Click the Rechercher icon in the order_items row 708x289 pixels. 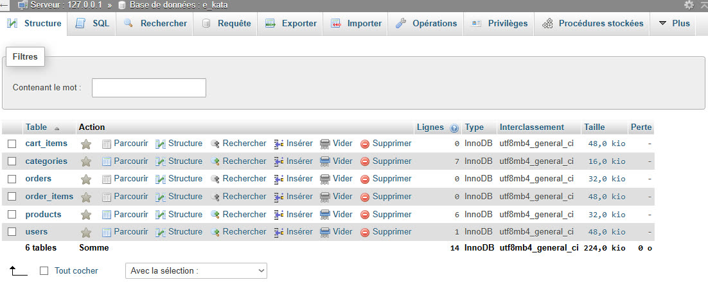(x=215, y=197)
